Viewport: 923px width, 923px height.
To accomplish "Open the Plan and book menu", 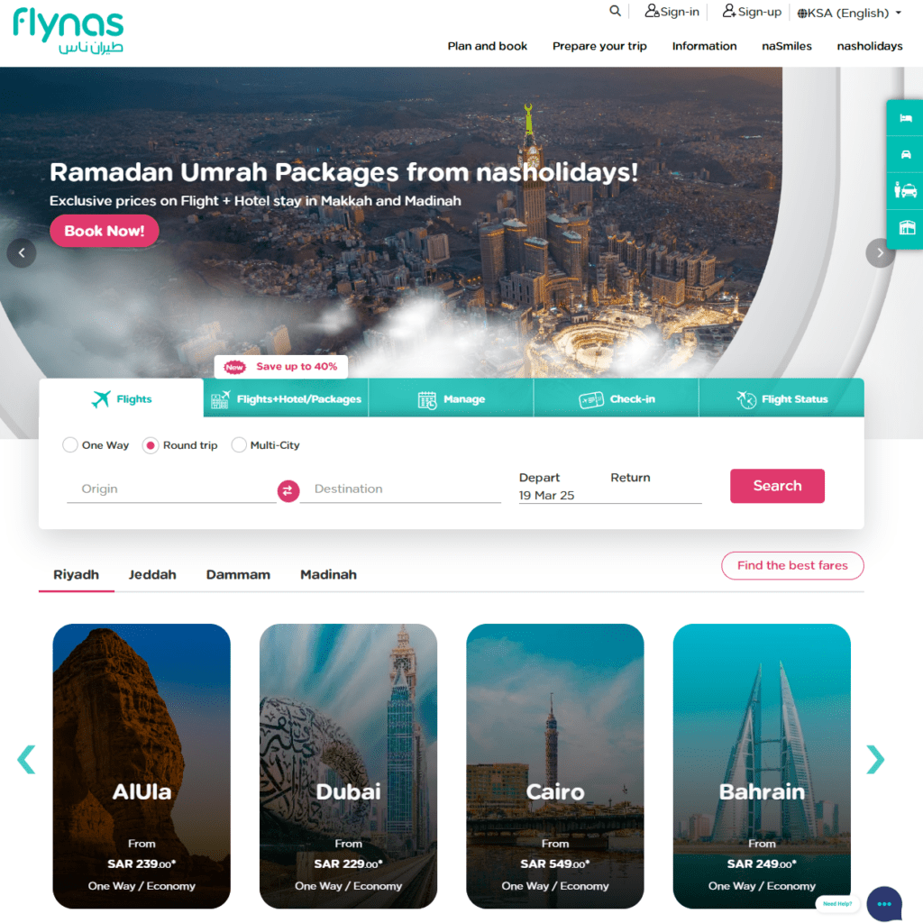I will pos(487,46).
